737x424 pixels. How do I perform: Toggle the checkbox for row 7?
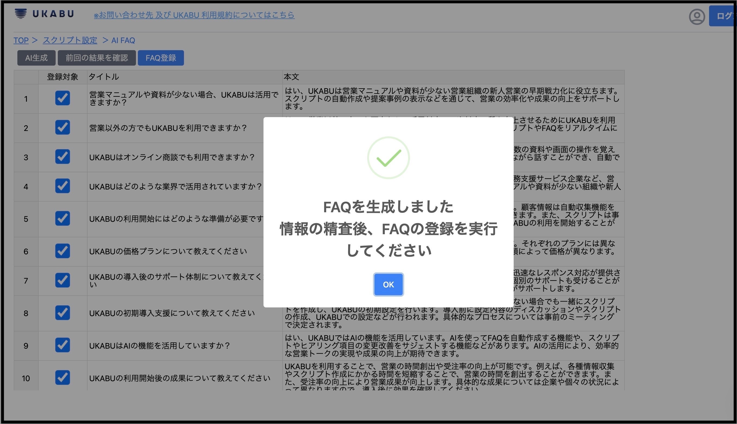click(x=62, y=280)
